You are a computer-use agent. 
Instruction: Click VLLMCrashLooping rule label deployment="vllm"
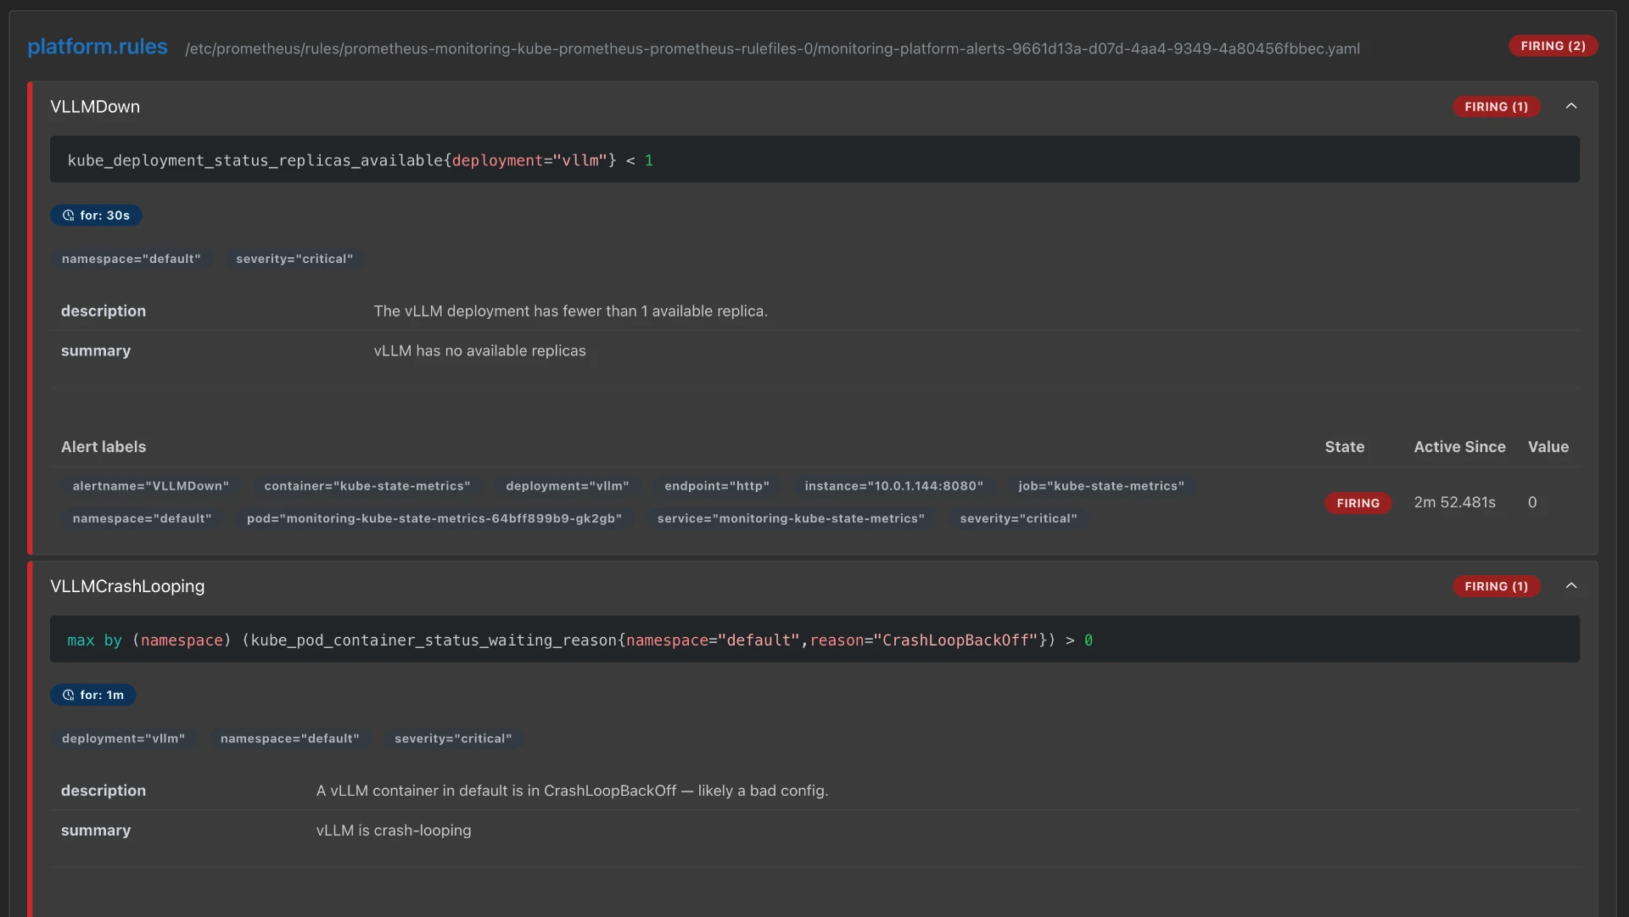pos(124,739)
